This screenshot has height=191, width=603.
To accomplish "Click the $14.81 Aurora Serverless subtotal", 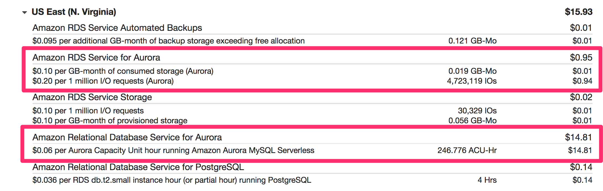I will 578,137.
